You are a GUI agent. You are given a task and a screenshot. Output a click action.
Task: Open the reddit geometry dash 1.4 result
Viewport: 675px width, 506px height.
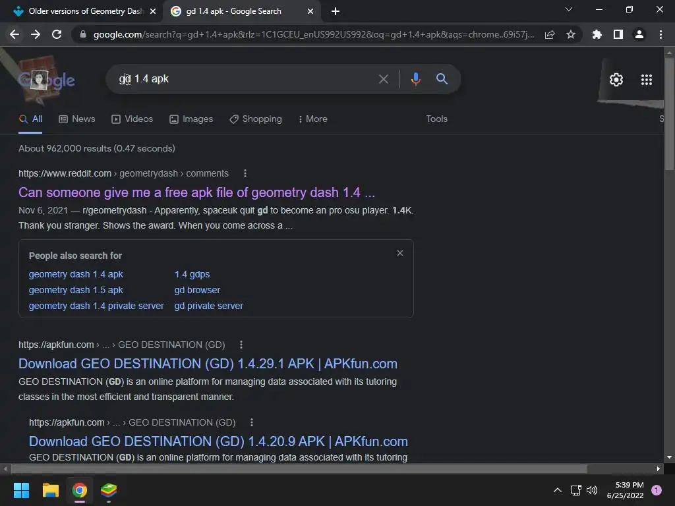[x=196, y=192]
